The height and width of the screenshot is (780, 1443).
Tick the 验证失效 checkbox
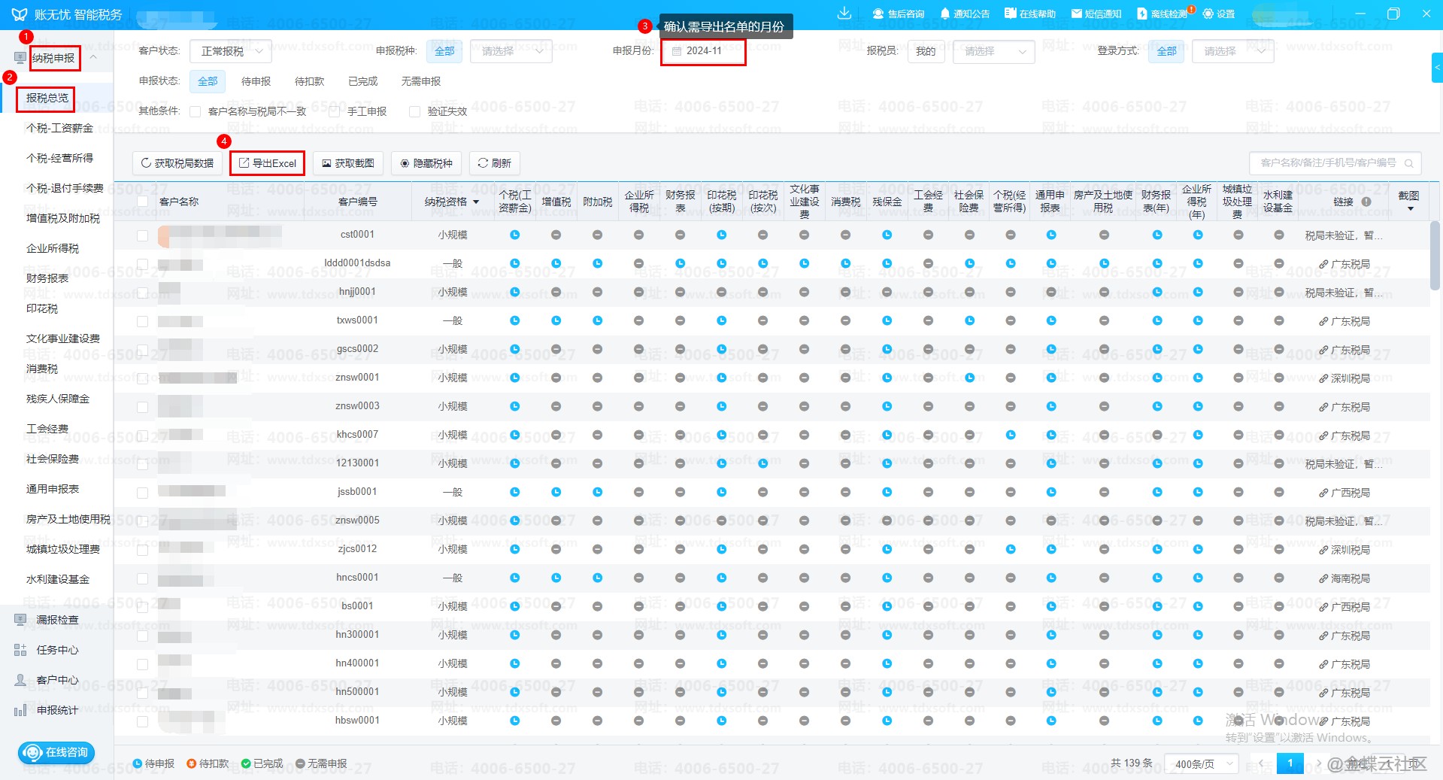pos(414,111)
